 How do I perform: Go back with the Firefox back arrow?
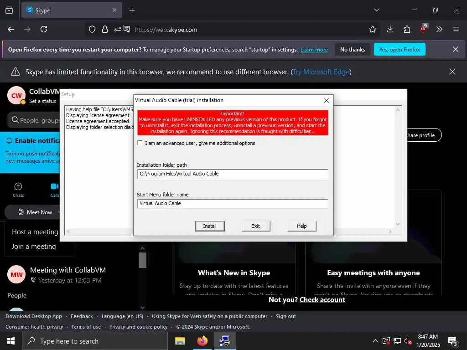(11, 29)
